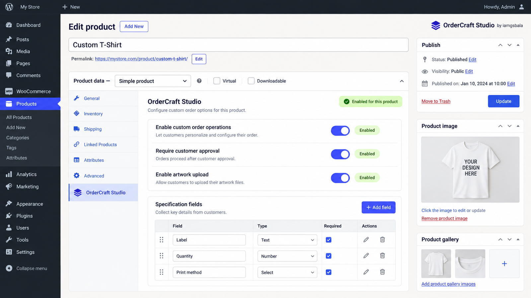Uncheck Required for Quantity field
Viewport: 531px width, 298px height.
click(x=329, y=256)
